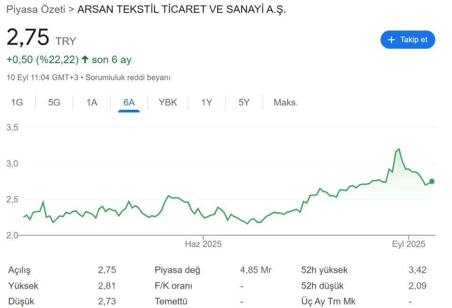Open the Piyasa Özeti breadcrumb link
Image resolution: width=452 pixels, height=308 pixels.
(x=36, y=9)
